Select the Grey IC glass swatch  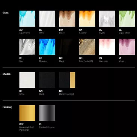pos(27,47)
